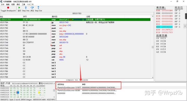
Task: Open the 搜索 (Search) menu
Action: click(8, 4)
